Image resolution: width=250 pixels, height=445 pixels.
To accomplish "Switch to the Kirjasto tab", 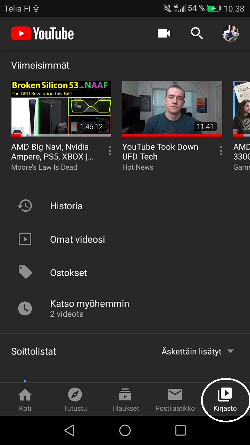I will (225, 400).
